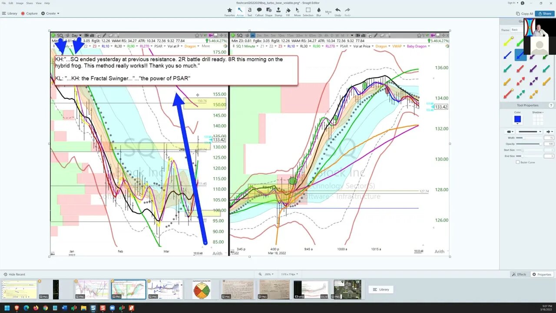This screenshot has width=556, height=313.
Task: Open the Shadow direction grid
Action: click(538, 119)
